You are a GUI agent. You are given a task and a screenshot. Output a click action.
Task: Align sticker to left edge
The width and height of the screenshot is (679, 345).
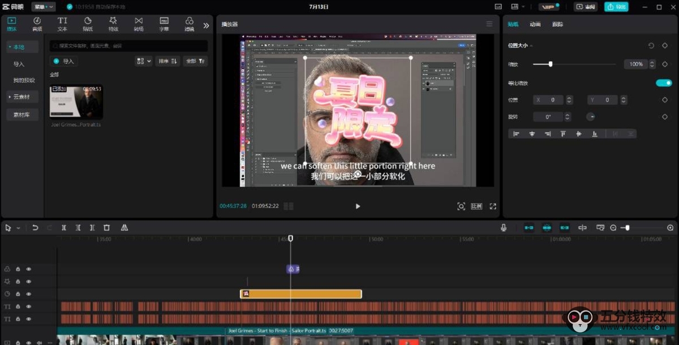point(516,134)
